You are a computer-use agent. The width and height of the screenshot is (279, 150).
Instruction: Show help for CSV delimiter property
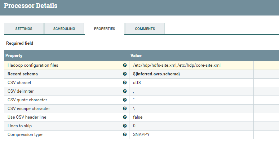click(x=125, y=91)
